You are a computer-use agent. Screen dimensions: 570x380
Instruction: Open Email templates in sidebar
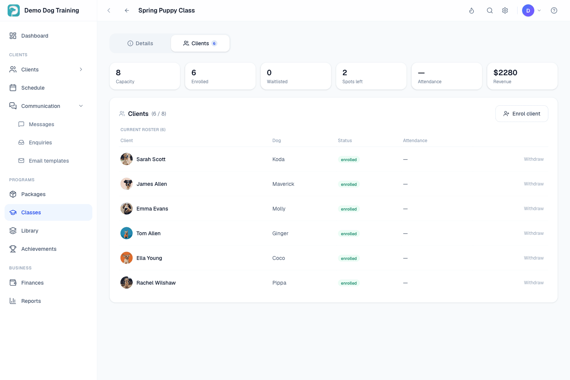coord(48,161)
